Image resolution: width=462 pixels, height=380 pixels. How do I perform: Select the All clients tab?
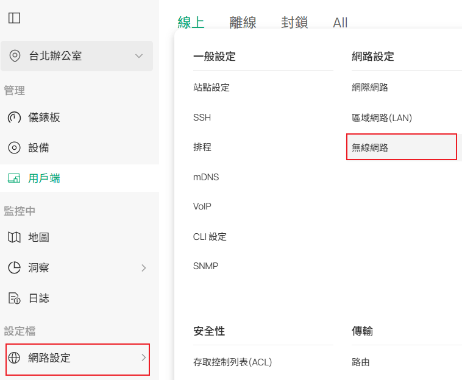point(340,23)
